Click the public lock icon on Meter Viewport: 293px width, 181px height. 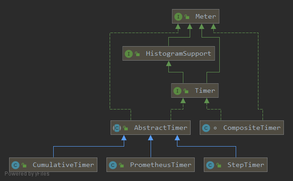point(187,17)
